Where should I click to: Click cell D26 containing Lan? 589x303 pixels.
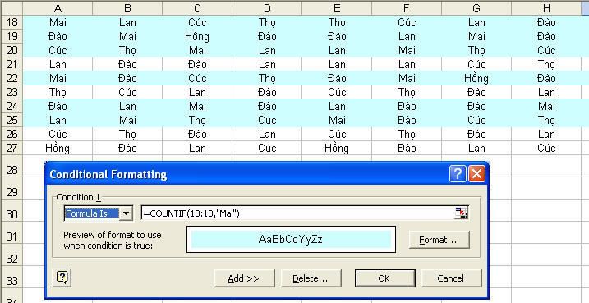click(x=267, y=135)
